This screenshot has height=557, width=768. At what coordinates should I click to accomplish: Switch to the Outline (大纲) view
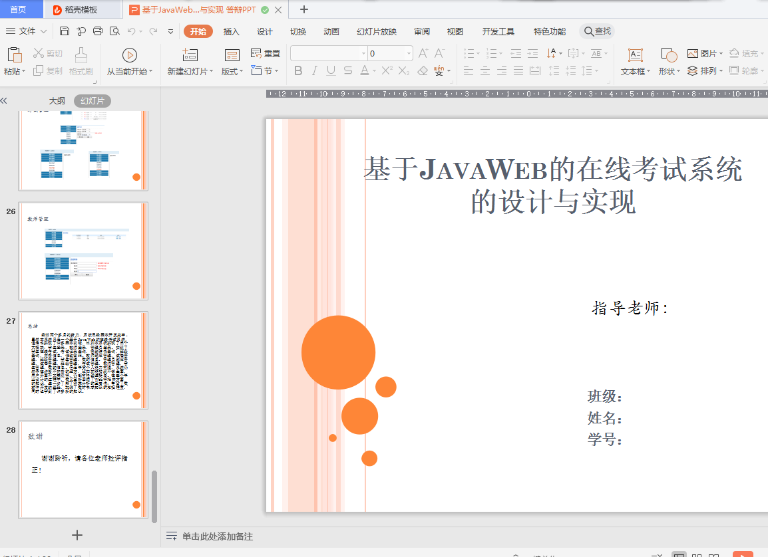[x=57, y=101]
